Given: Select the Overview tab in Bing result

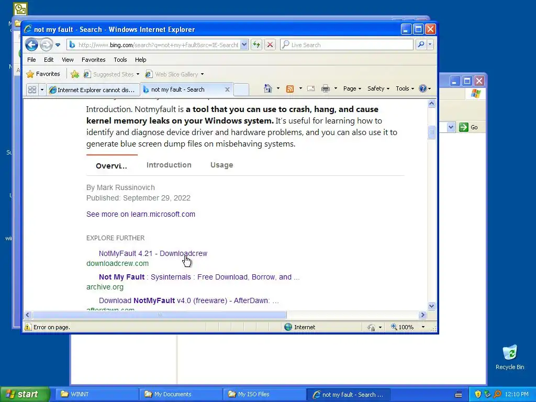Looking at the screenshot, I should pos(111,166).
